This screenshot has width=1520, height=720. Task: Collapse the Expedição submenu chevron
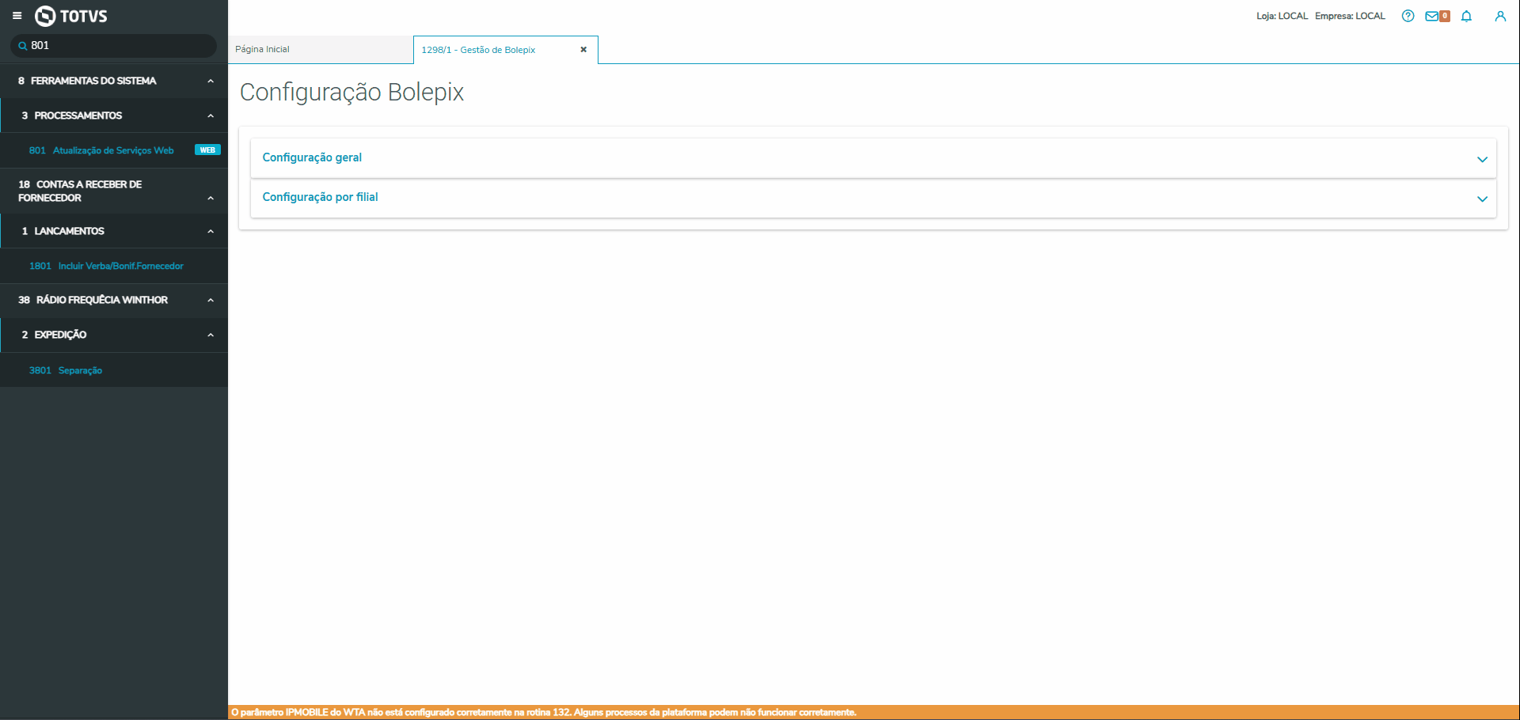pyautogui.click(x=211, y=335)
